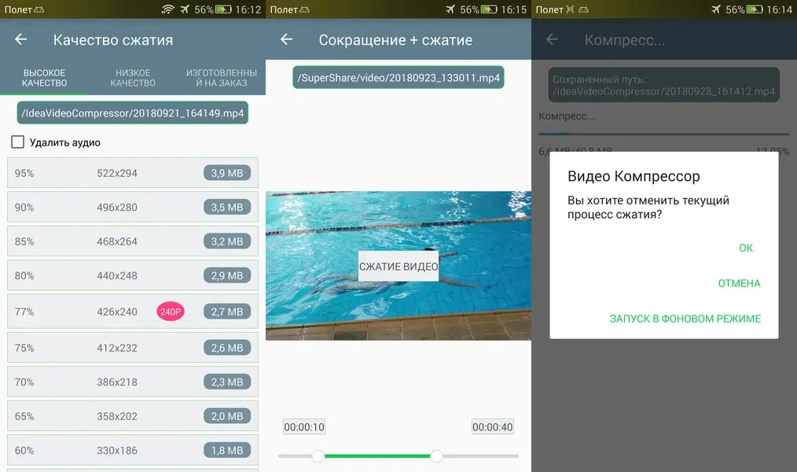797x472 pixels.
Task: Tap SuperShare/video/20180923_133011.mp4 path field
Action: [x=398, y=77]
